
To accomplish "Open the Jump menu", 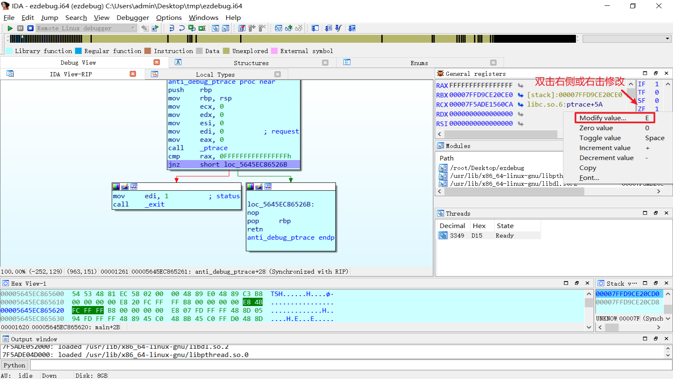I will coord(49,17).
